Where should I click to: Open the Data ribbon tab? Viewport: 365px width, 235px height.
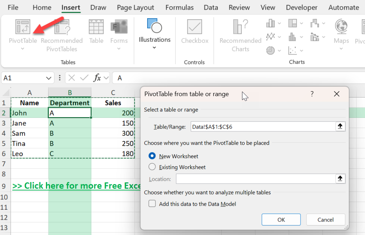[211, 7]
